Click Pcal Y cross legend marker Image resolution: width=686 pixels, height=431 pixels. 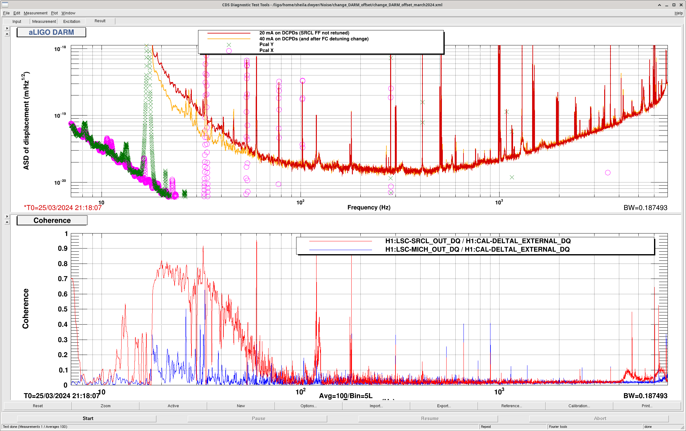pyautogui.click(x=229, y=45)
